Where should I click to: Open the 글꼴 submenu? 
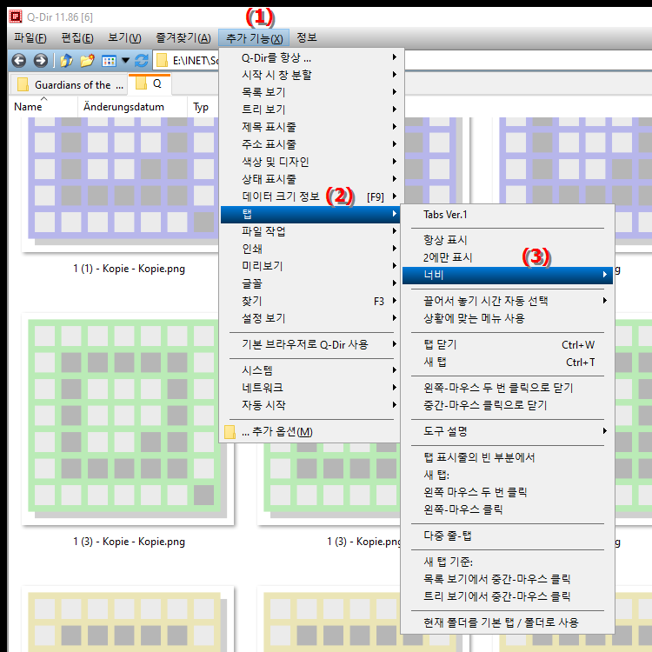click(x=309, y=283)
